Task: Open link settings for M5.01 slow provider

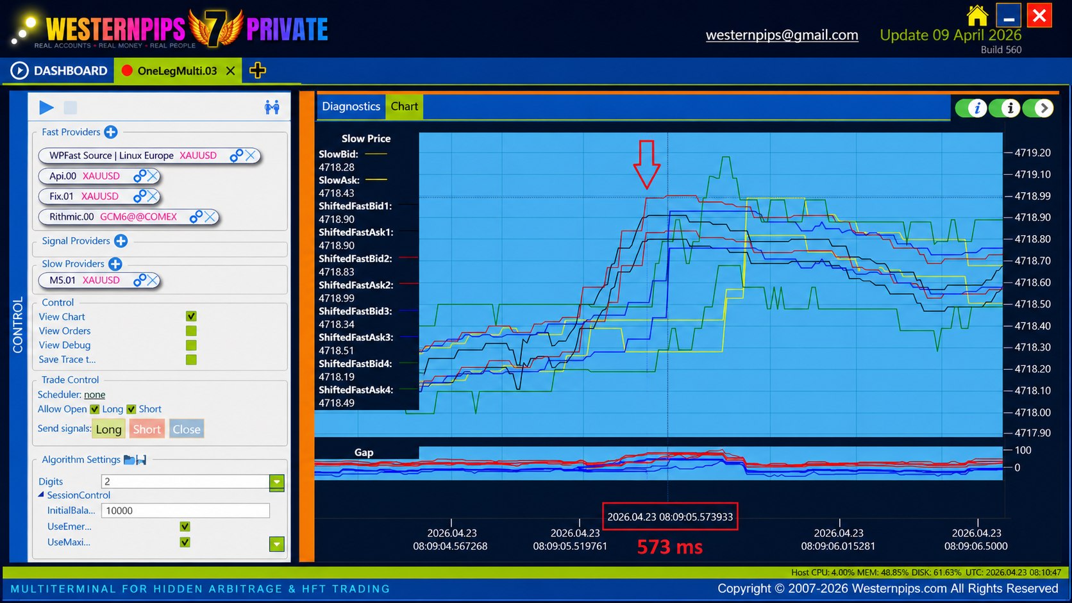Action: pos(139,281)
